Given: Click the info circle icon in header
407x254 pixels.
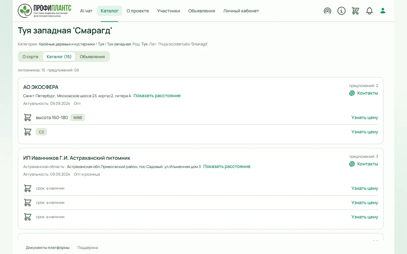Looking at the screenshot, I should [341, 11].
